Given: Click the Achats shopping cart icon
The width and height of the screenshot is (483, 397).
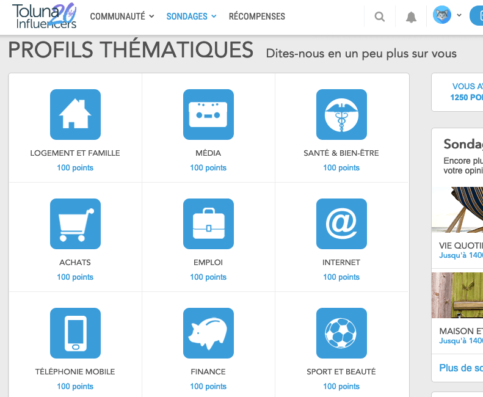Looking at the screenshot, I should click(75, 224).
